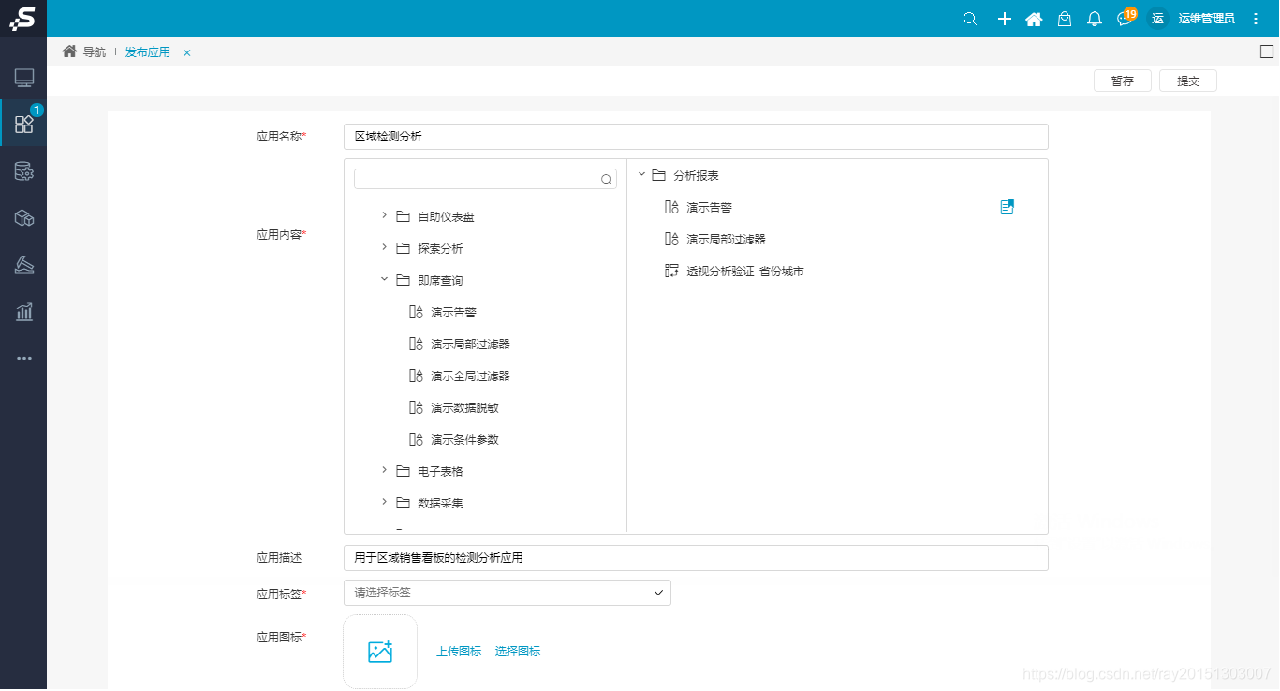Screen dimensions: 1280x691
Task: Select the analysis modules sidebar icon
Action: tap(24, 124)
